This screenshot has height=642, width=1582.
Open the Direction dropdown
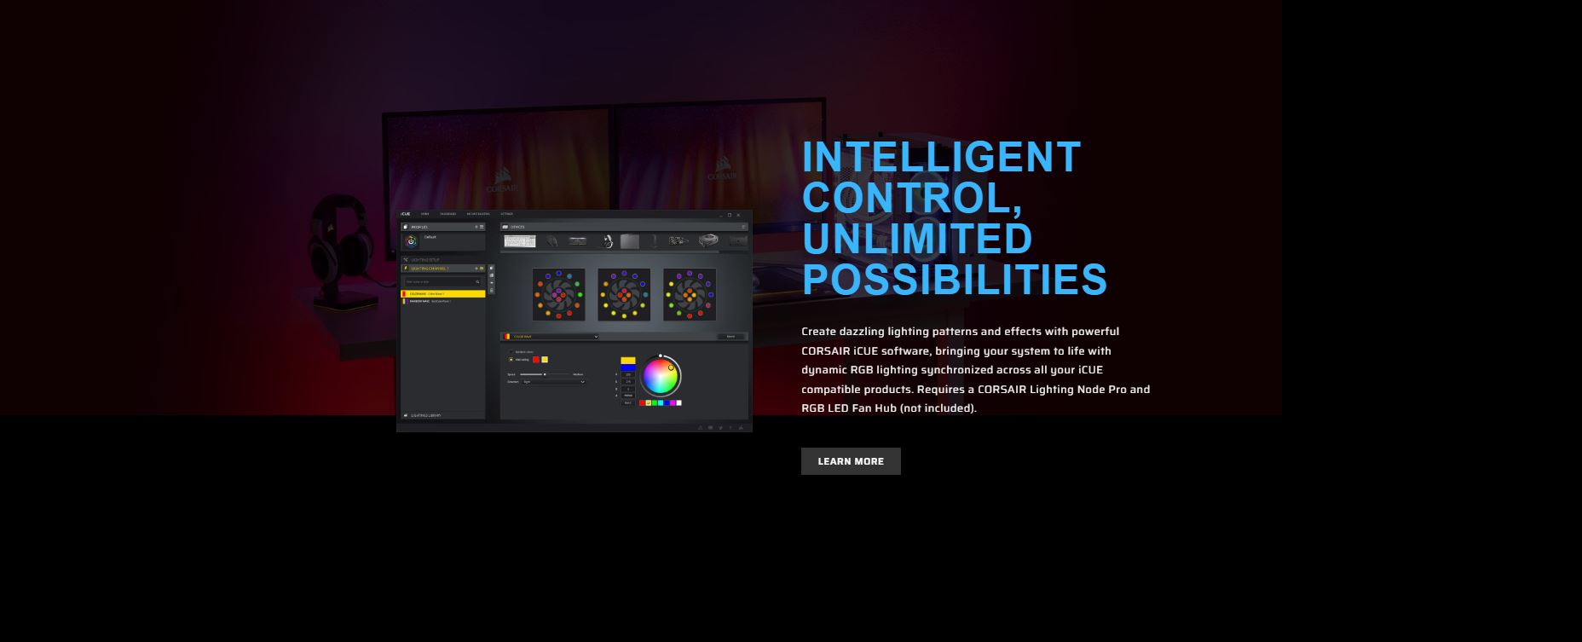[x=554, y=382]
